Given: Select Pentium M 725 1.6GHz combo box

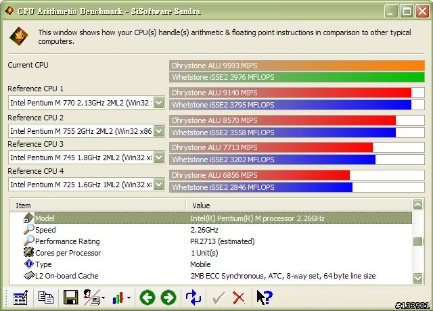Looking at the screenshot, I should [x=87, y=185].
